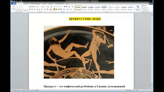Click the Decrease Indent icon
Image resolution: width=164 pixels, height=92 pixels.
tap(64, 7)
